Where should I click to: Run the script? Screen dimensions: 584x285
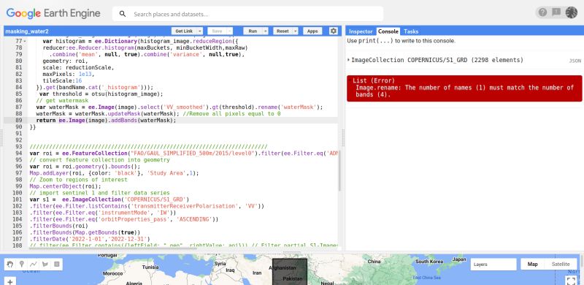coord(253,31)
